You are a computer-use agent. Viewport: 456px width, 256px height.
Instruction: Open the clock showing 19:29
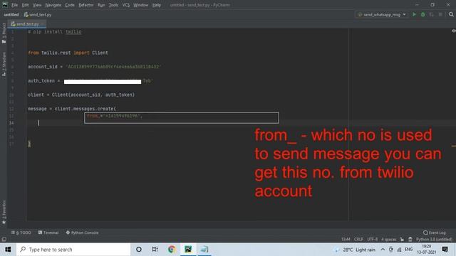pyautogui.click(x=426, y=250)
